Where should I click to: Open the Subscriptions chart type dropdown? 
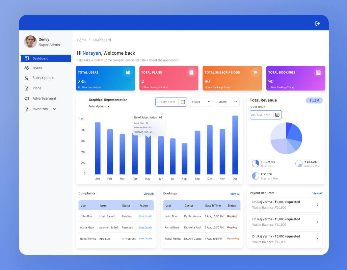[x=99, y=106]
